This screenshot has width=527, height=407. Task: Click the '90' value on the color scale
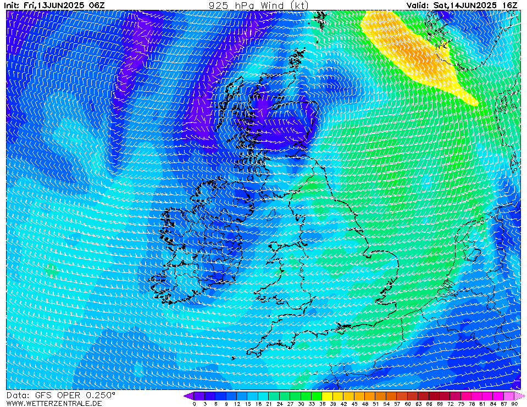click(x=514, y=404)
